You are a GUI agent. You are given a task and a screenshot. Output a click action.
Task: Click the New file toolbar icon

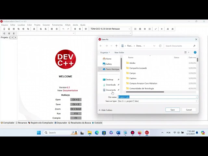point(4,29)
